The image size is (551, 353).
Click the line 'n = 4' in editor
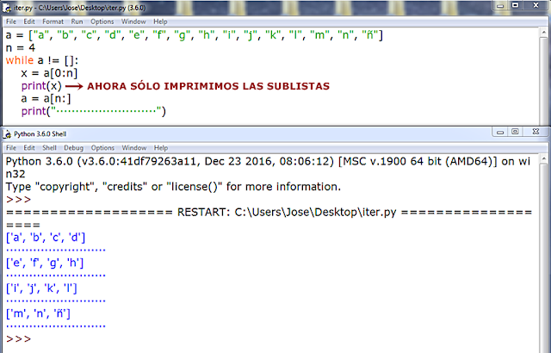click(x=21, y=47)
